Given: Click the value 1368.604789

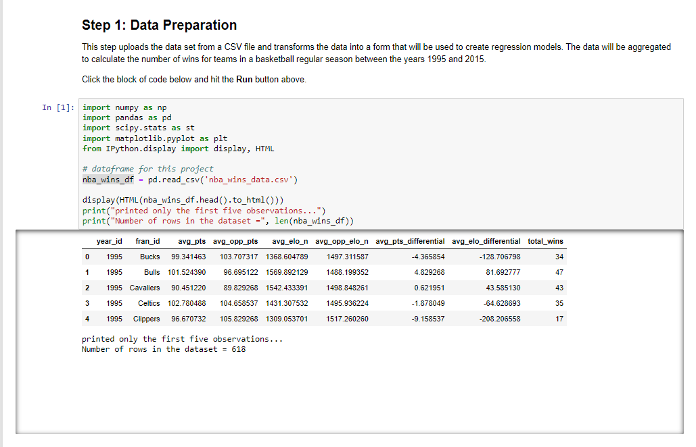Looking at the screenshot, I should (x=287, y=257).
